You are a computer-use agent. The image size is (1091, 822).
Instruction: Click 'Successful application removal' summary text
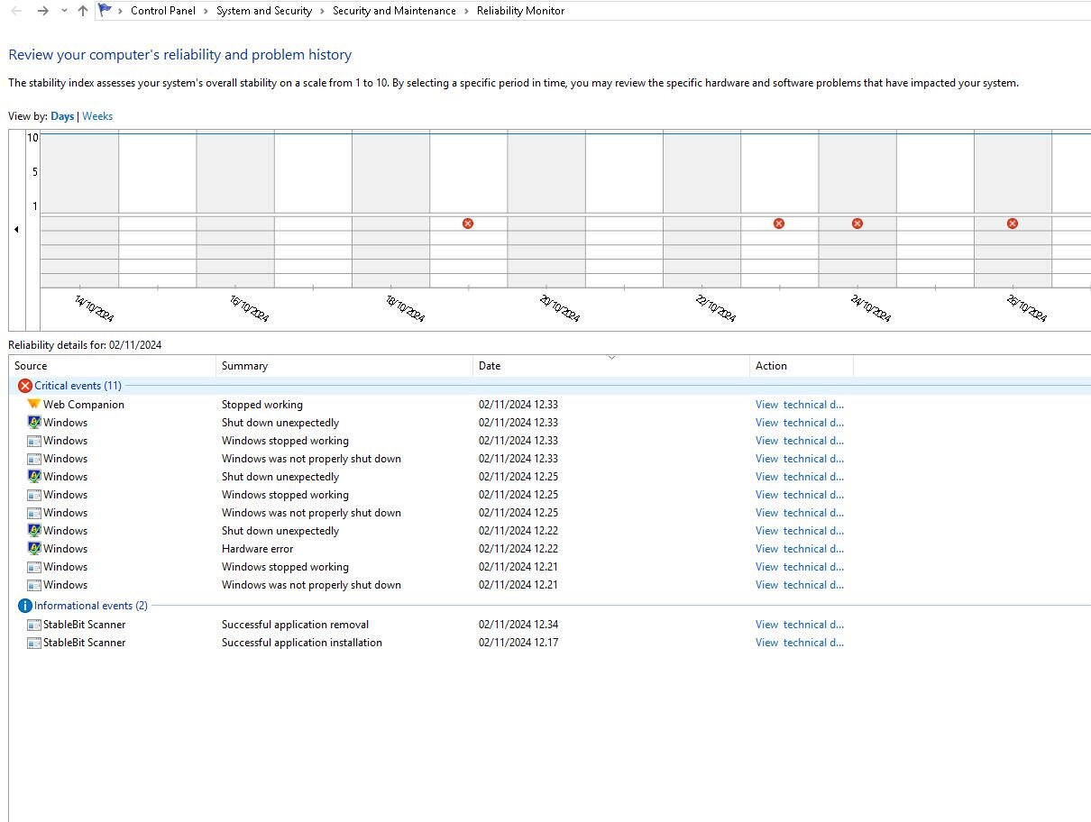(x=296, y=625)
